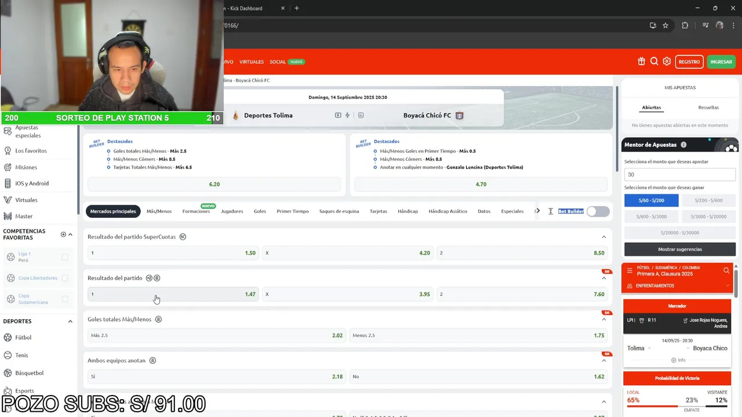Collapse the Resultado del partido section

[x=603, y=278]
